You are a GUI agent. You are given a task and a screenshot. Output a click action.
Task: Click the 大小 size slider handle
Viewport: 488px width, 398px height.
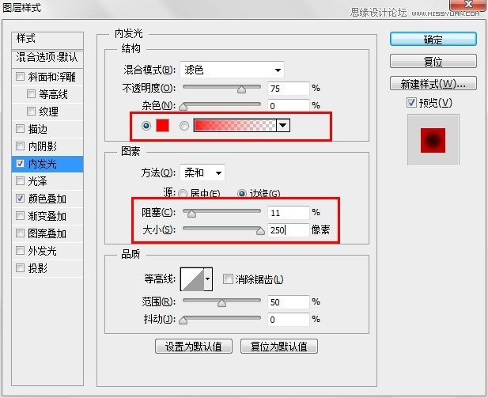[x=260, y=231]
